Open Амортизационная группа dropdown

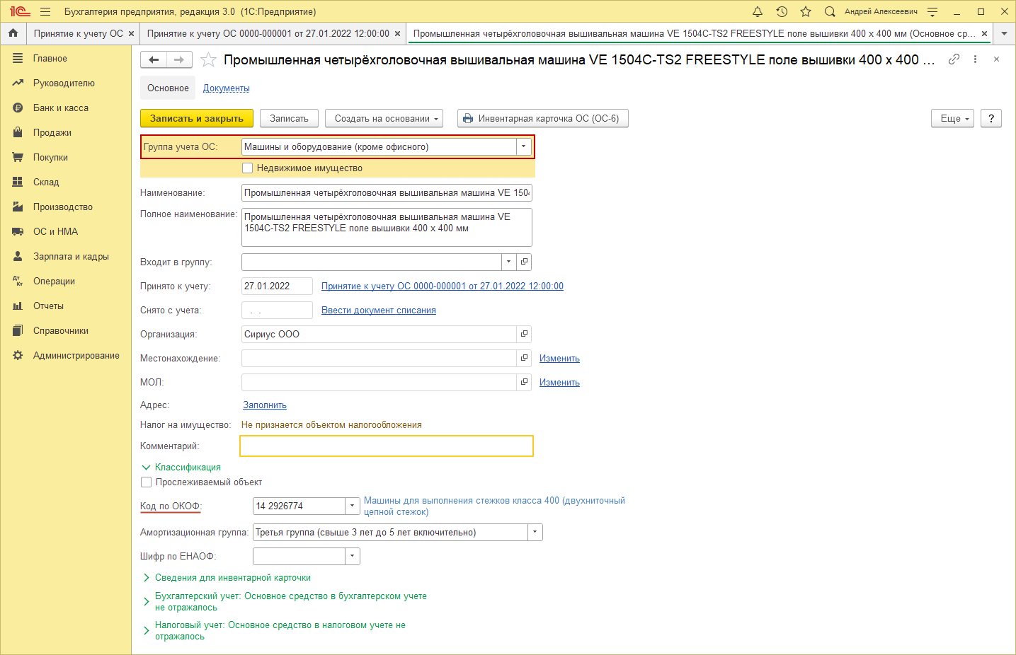click(x=535, y=532)
